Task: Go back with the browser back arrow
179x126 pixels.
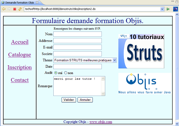Action: [x=4, y=9]
